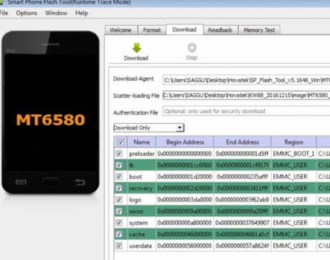
Task: Uncheck the system partition checkbox
Action: pyautogui.click(x=119, y=223)
